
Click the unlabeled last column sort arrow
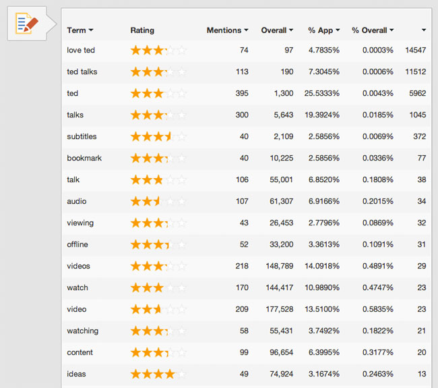point(424,30)
